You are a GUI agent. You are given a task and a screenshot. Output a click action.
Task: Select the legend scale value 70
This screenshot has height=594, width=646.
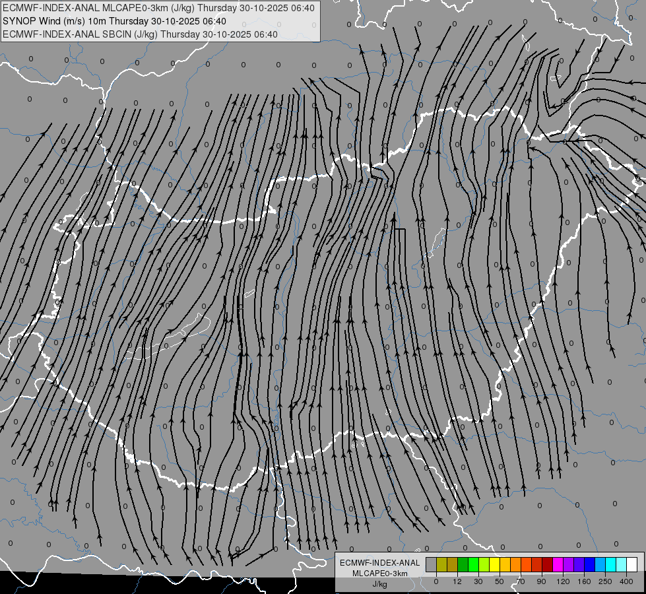521,581
